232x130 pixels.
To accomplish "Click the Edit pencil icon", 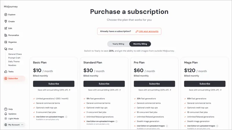I will (6, 28).
